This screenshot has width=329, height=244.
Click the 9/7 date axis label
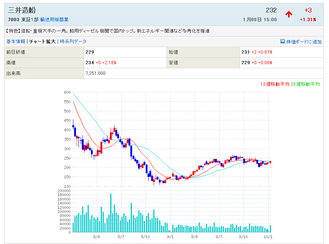pyautogui.click(x=219, y=237)
